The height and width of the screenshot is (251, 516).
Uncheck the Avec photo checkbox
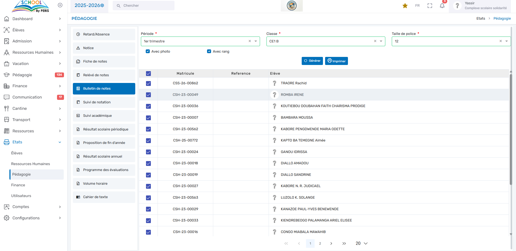[148, 51]
